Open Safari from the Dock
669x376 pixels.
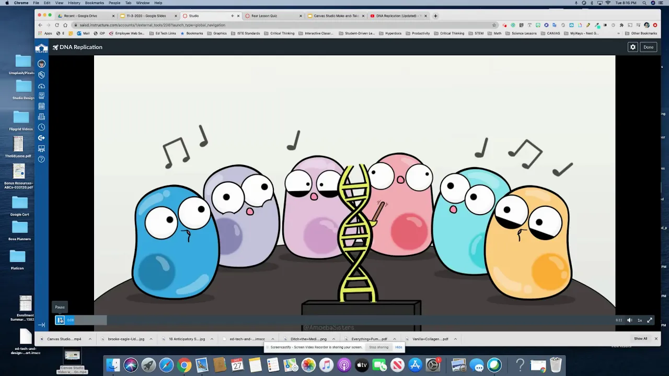[166, 365]
